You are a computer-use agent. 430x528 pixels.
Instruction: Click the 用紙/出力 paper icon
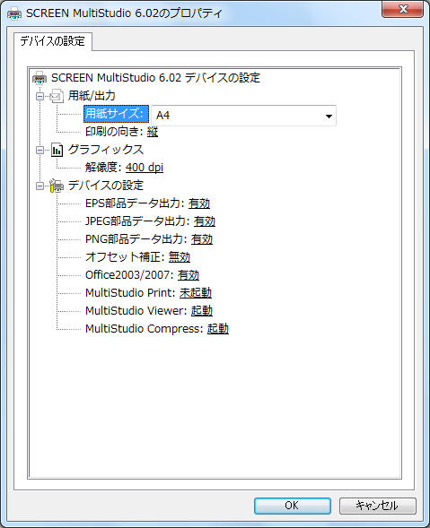[x=57, y=96]
